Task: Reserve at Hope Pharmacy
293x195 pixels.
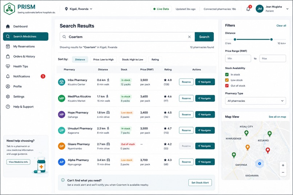Action: click(186, 115)
